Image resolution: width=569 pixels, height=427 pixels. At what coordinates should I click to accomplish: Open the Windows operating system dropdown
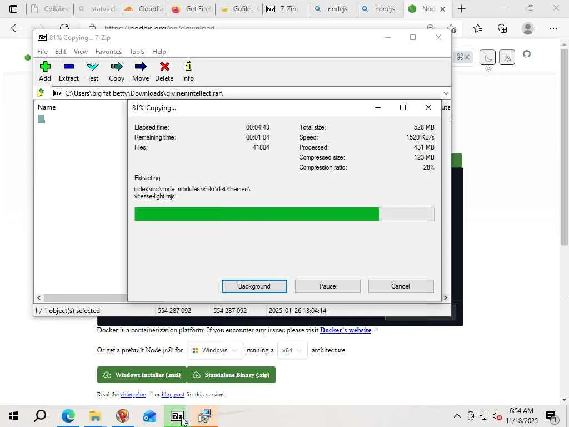click(215, 350)
